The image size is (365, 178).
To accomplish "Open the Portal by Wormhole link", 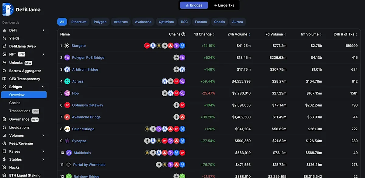I will point(89,165).
